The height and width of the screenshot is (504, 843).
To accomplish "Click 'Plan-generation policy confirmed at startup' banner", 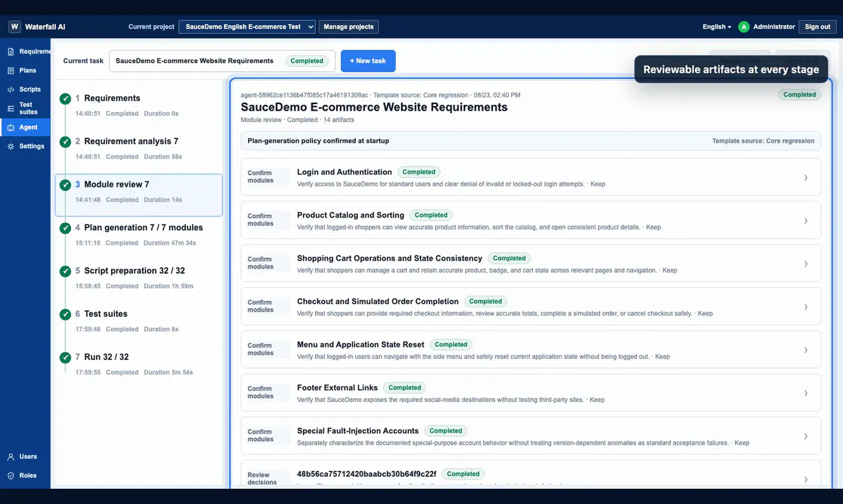I will click(x=531, y=141).
